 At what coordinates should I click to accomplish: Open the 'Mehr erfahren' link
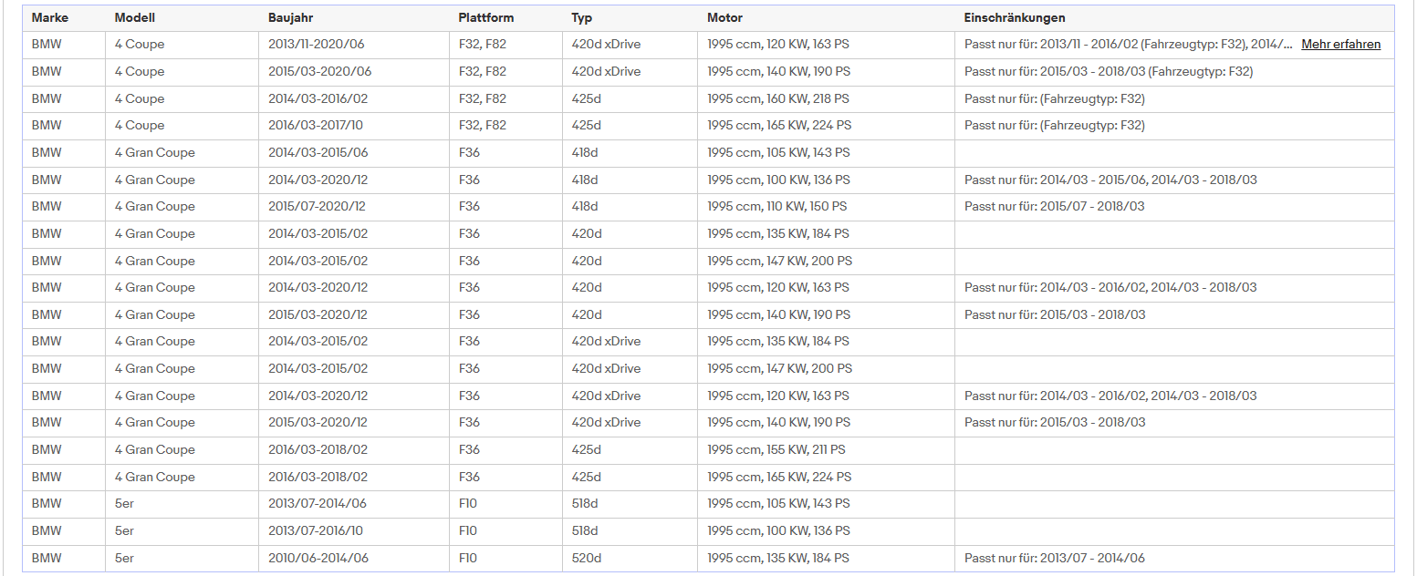click(x=1340, y=44)
